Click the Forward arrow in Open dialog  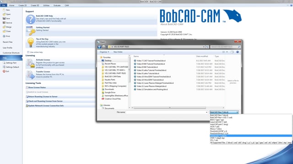tap(104, 46)
